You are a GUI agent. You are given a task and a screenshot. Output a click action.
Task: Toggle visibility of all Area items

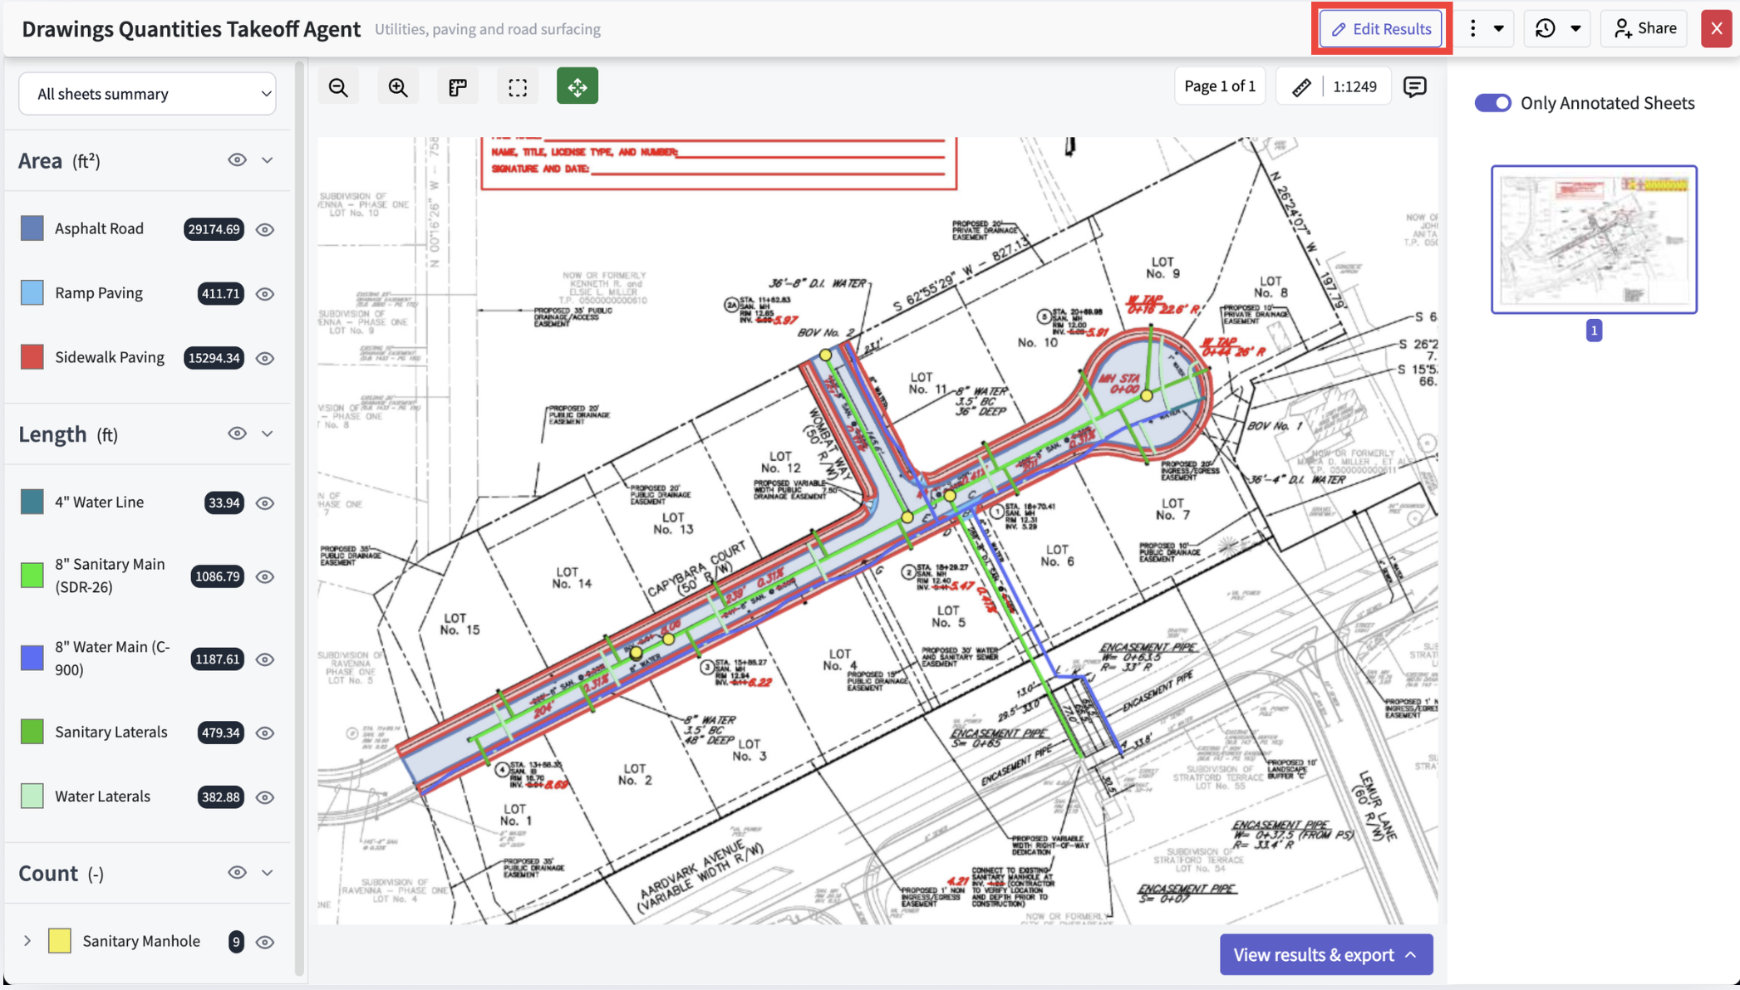click(237, 159)
